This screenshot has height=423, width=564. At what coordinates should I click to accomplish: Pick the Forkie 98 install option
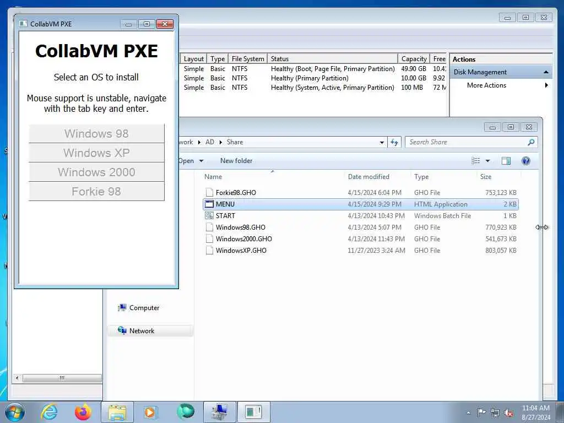(96, 191)
